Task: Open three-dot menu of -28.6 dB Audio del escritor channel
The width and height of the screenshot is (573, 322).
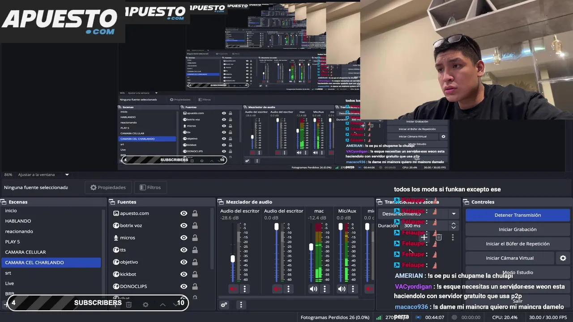Action: coord(244,289)
